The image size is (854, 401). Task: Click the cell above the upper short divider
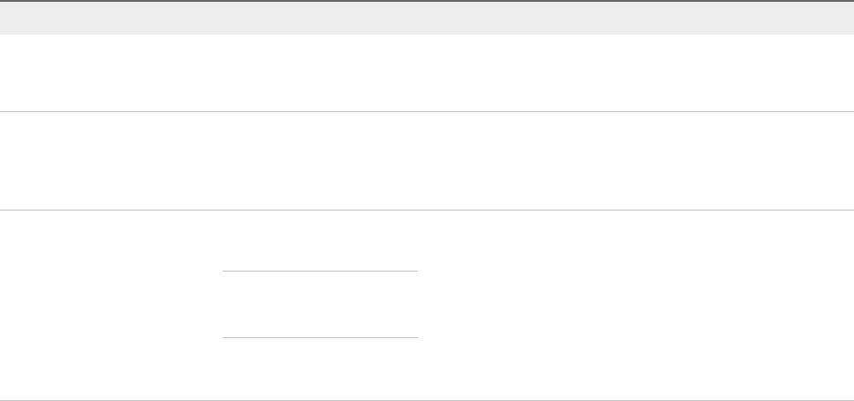[319, 241]
